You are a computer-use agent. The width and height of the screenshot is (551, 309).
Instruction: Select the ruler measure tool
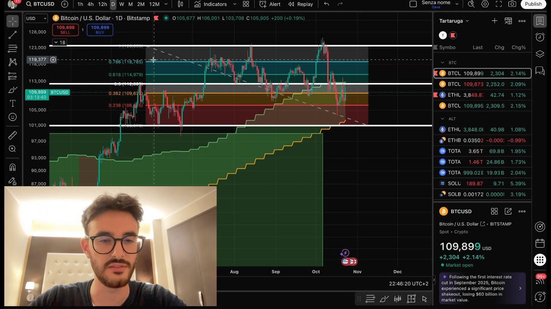(x=12, y=135)
